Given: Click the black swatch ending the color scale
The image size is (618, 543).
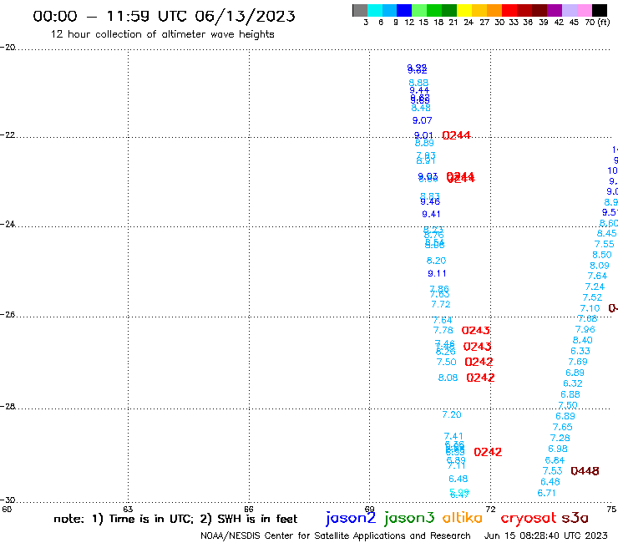Looking at the screenshot, I should 599,10.
